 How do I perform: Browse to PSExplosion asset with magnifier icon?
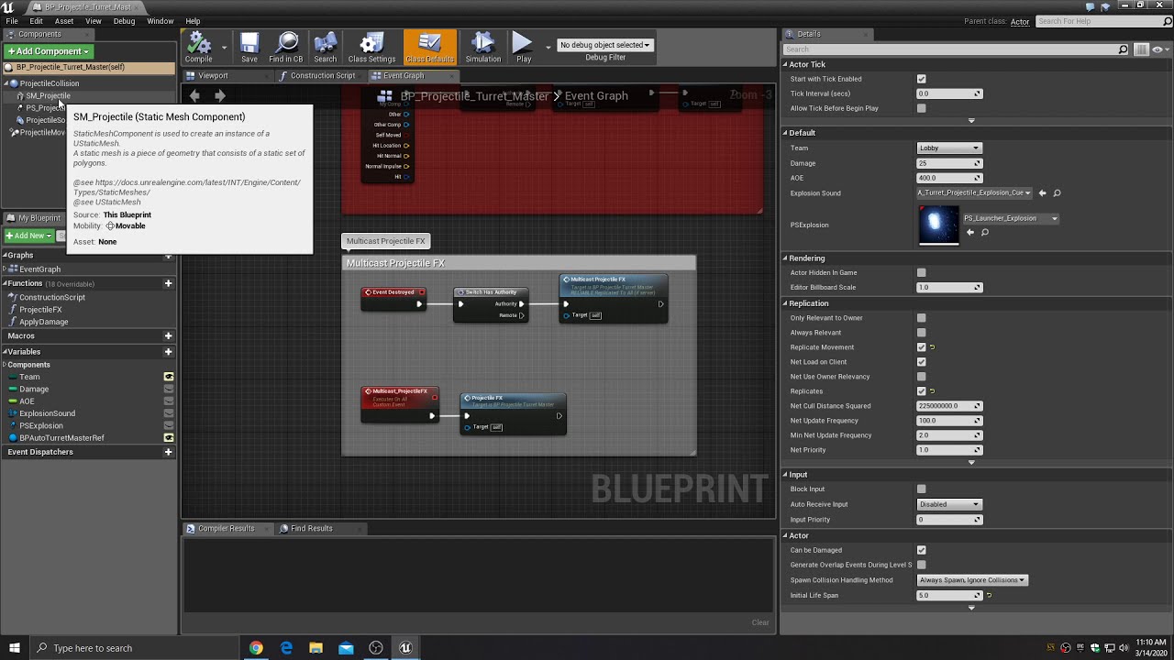985,233
